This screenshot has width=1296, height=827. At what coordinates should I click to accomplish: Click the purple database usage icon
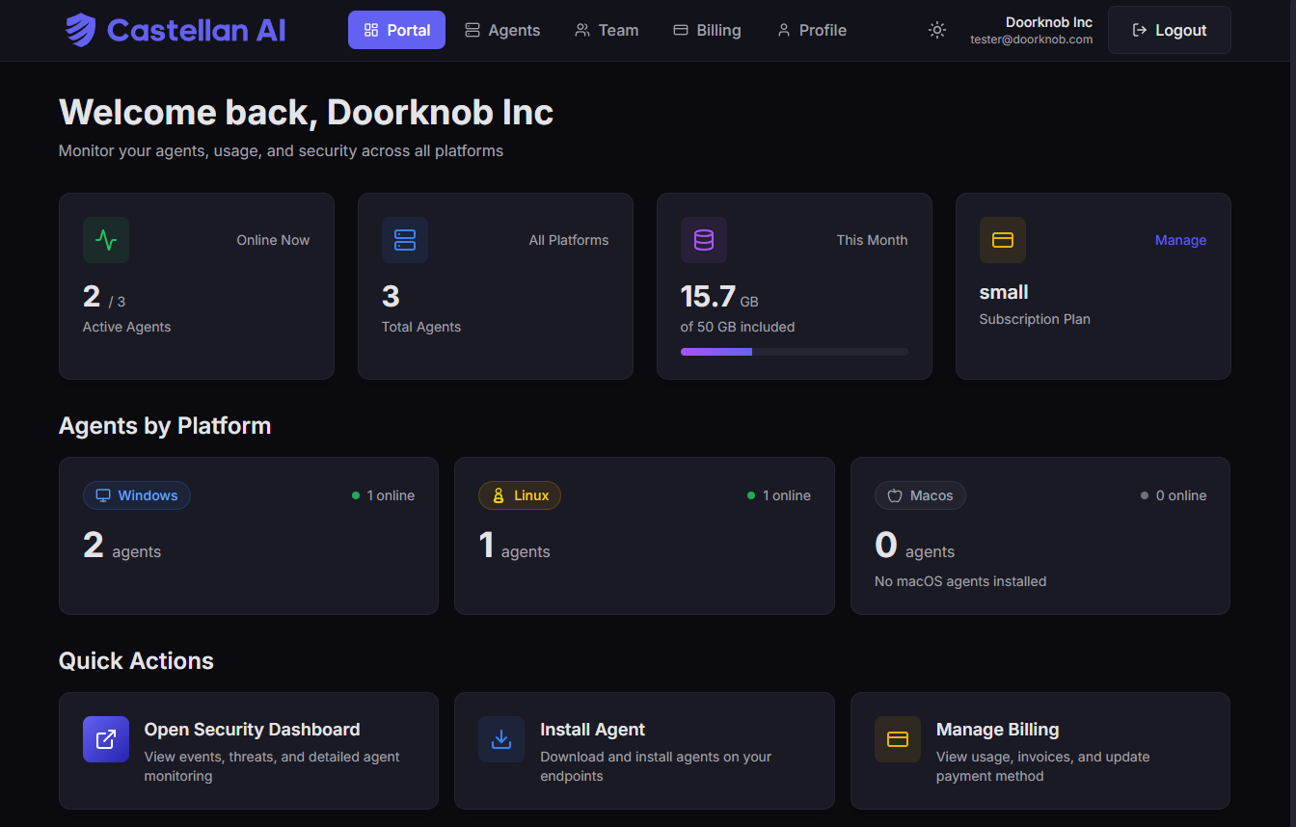(704, 240)
